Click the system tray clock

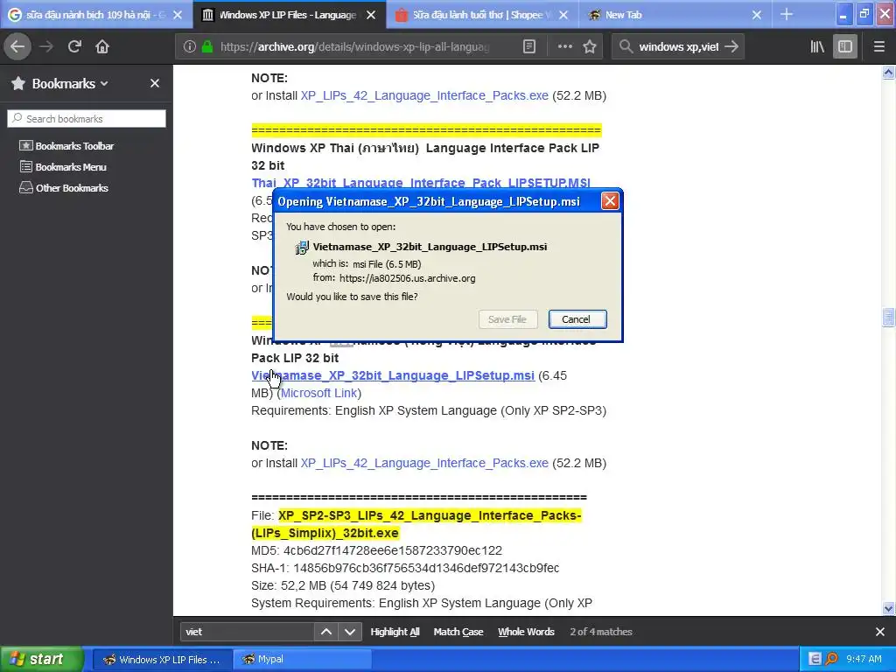pyautogui.click(x=864, y=659)
